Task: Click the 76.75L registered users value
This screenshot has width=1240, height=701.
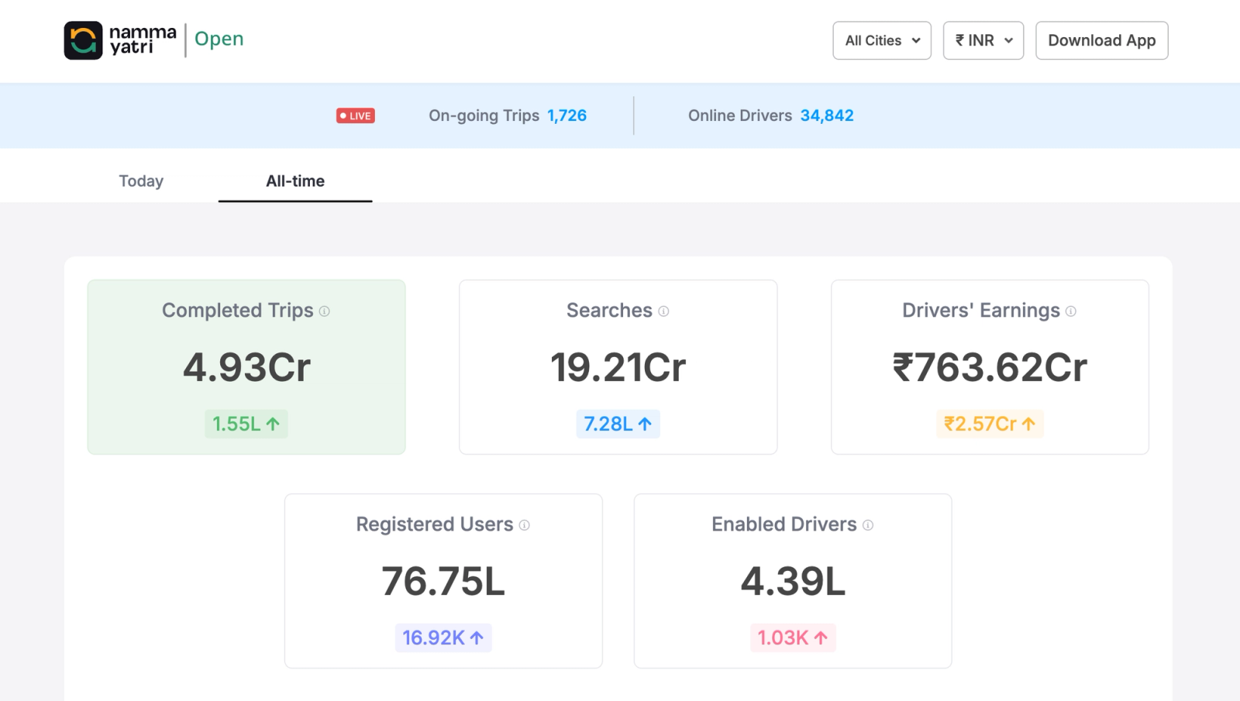Action: (x=443, y=581)
